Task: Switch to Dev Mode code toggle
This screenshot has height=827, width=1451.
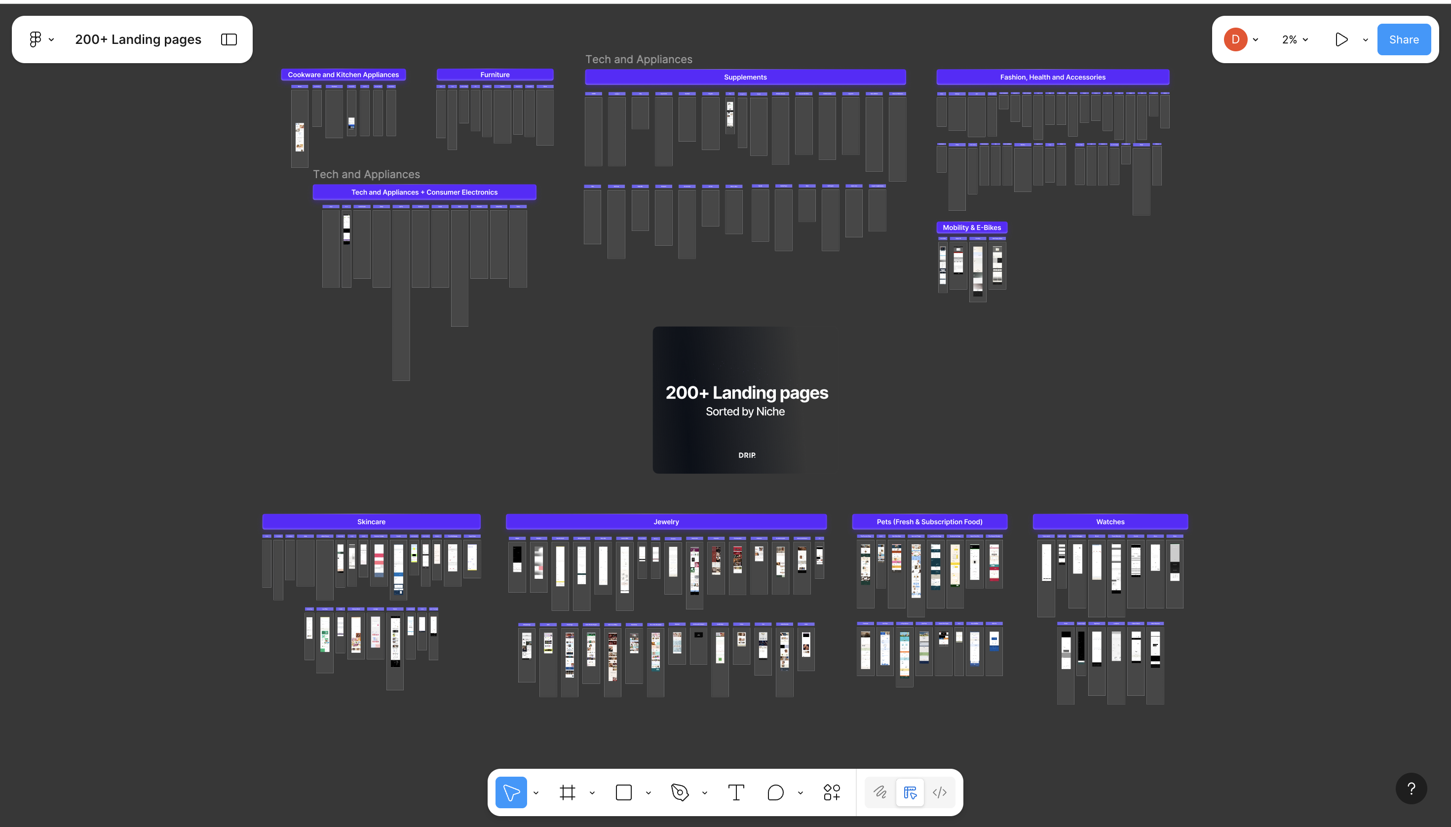Action: 940,792
